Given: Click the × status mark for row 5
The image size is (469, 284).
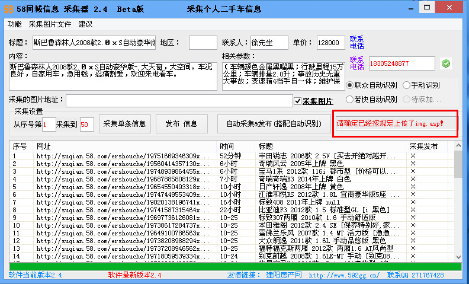Looking at the screenshot, I should point(413,187).
